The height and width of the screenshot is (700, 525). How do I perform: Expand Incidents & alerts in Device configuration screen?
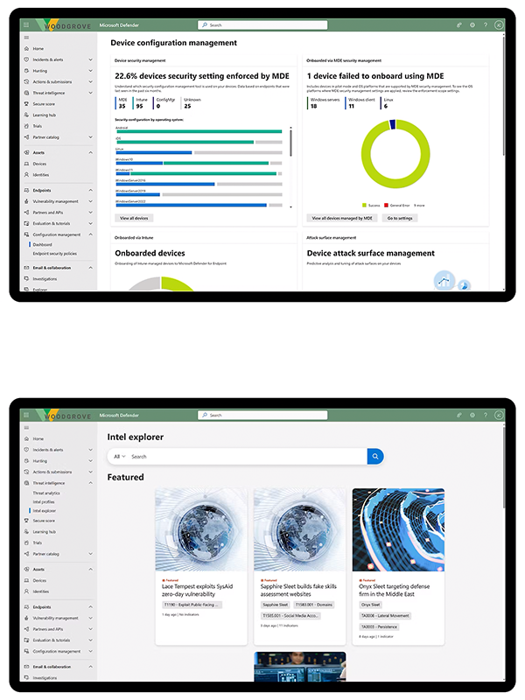click(x=91, y=59)
